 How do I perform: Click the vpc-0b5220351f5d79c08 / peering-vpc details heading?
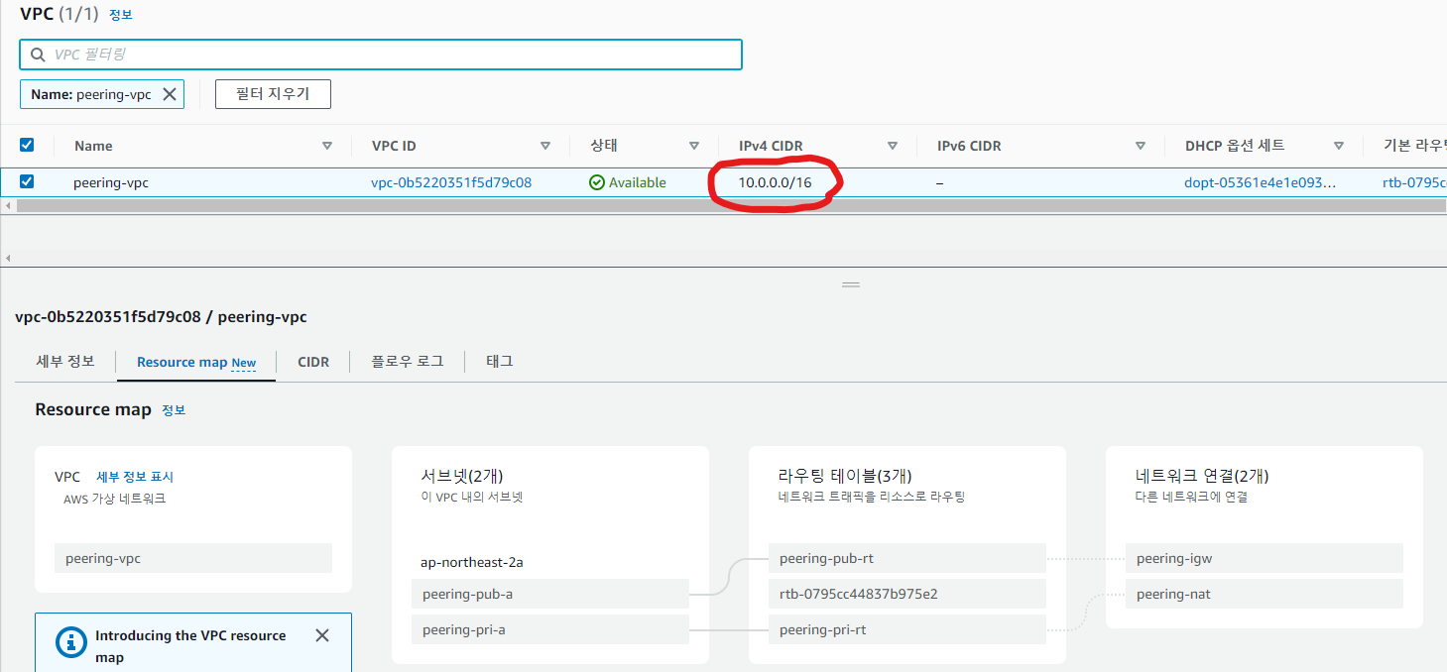pos(161,317)
